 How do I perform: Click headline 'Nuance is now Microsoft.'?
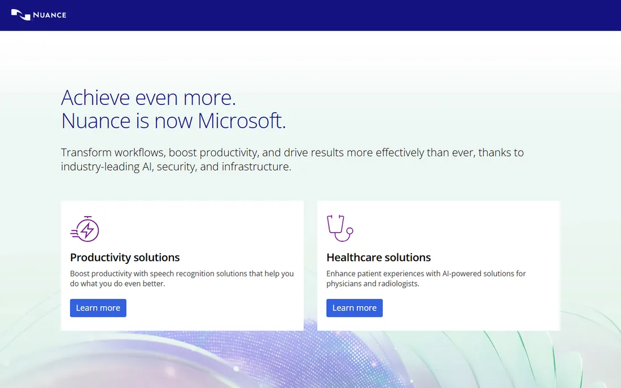point(173,121)
